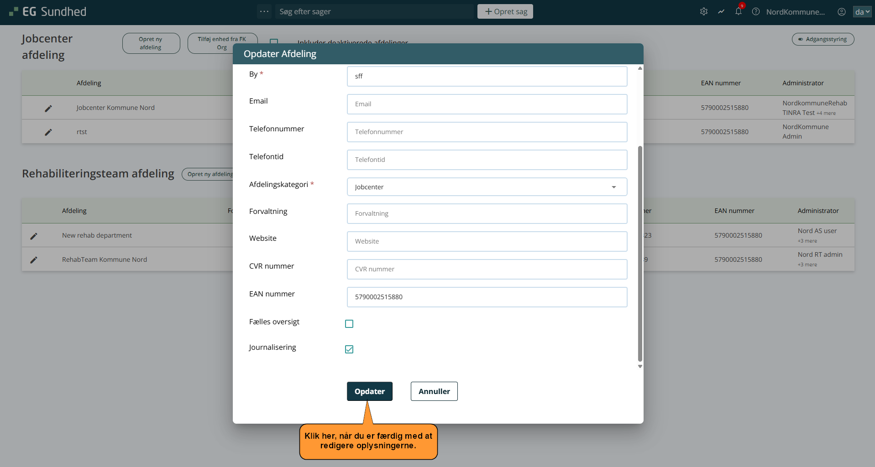Image resolution: width=875 pixels, height=467 pixels.
Task: Click the statistics trend line icon
Action: pos(721,12)
